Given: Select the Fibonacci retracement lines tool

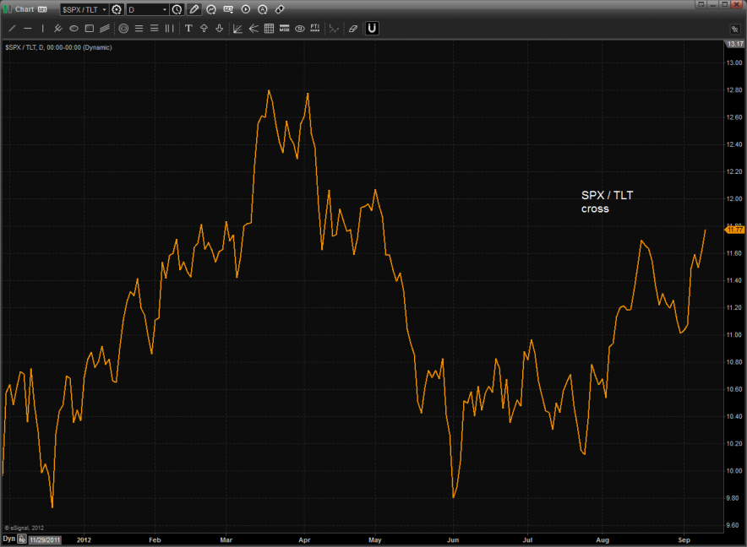Looking at the screenshot, I should pos(139,29).
